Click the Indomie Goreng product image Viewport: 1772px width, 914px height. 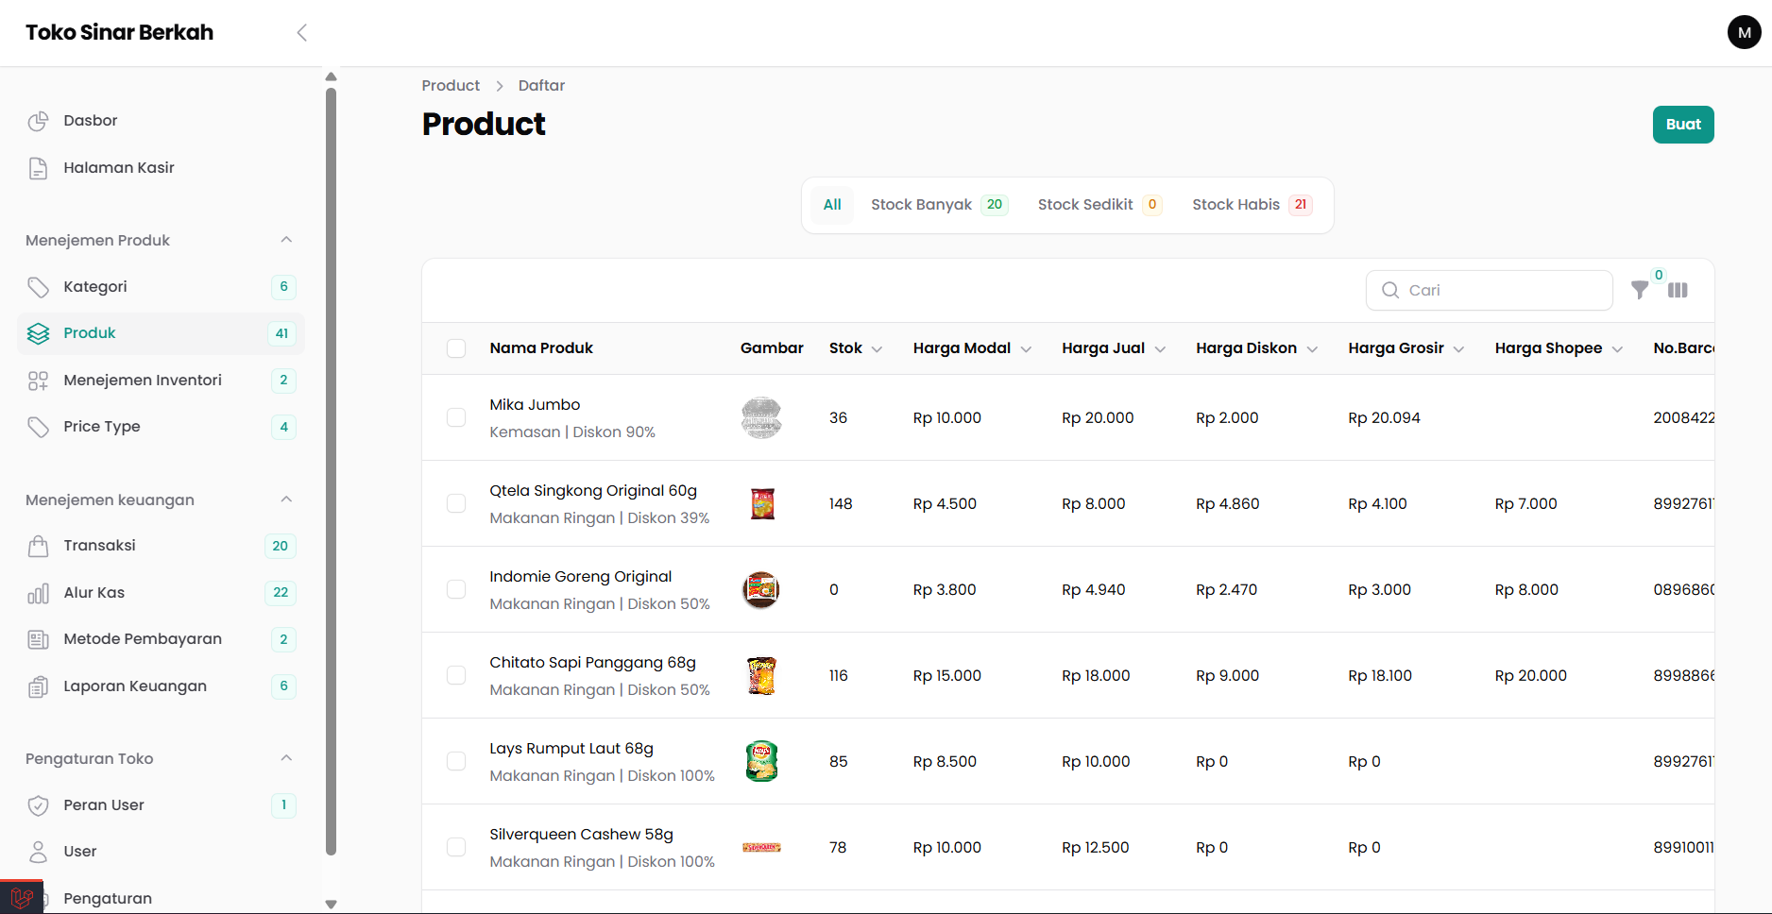(761, 590)
